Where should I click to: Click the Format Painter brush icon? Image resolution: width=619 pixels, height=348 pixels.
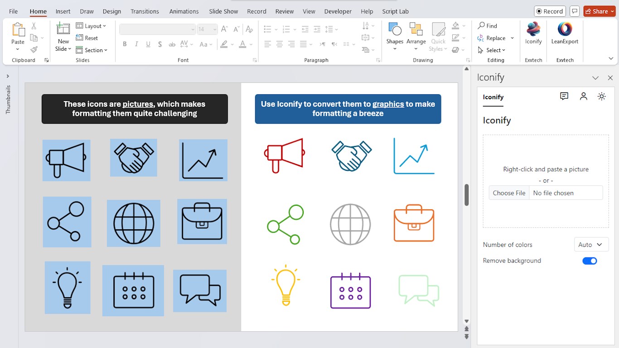(x=34, y=50)
